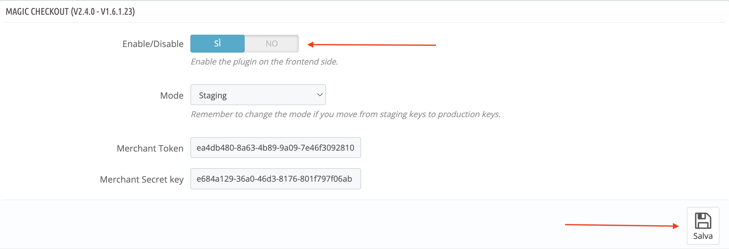Image resolution: width=729 pixels, height=249 pixels.
Task: Click the staging-to-production keys reminder text
Action: (346, 114)
